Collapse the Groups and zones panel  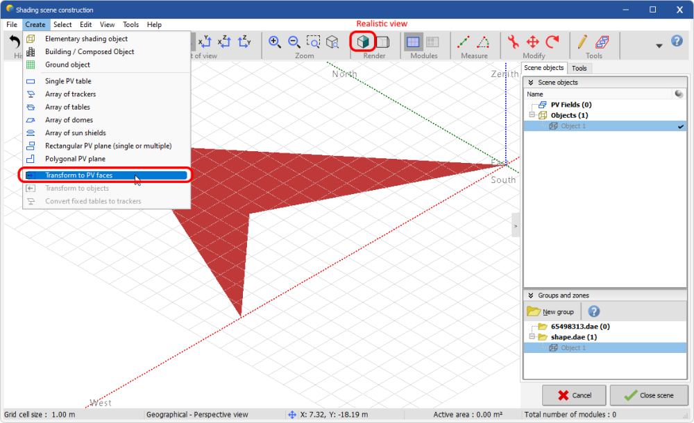[530, 295]
